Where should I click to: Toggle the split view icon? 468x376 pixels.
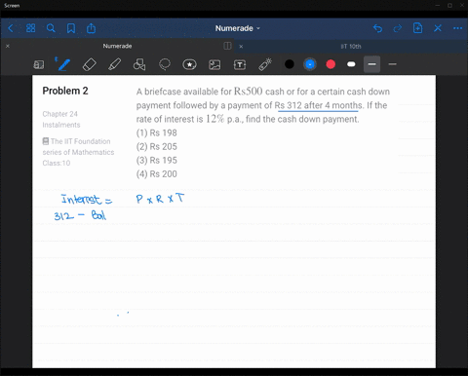click(x=227, y=46)
